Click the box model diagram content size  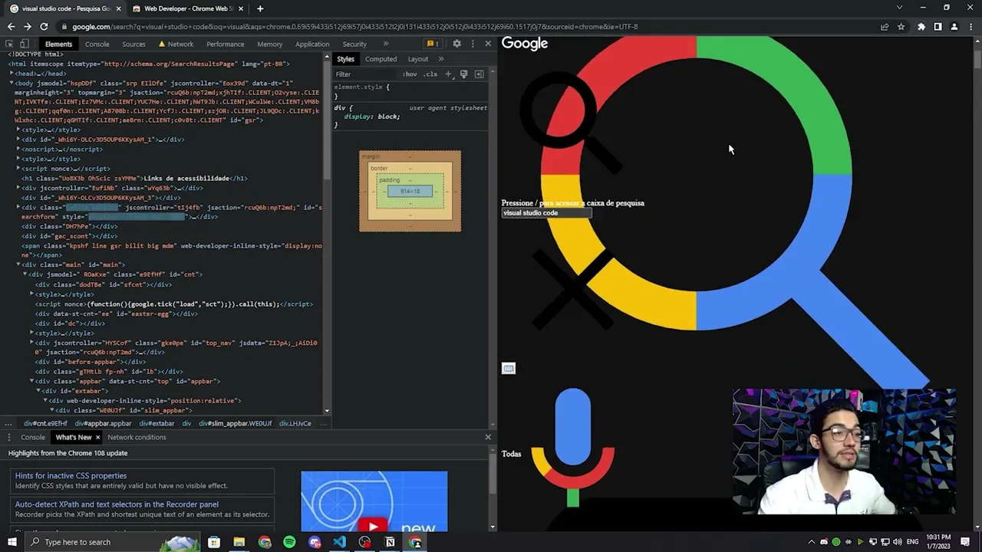[x=410, y=191]
